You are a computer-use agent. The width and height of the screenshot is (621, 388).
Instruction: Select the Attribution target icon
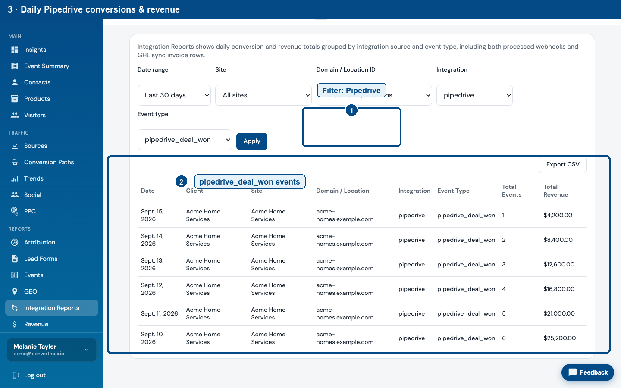pos(15,242)
